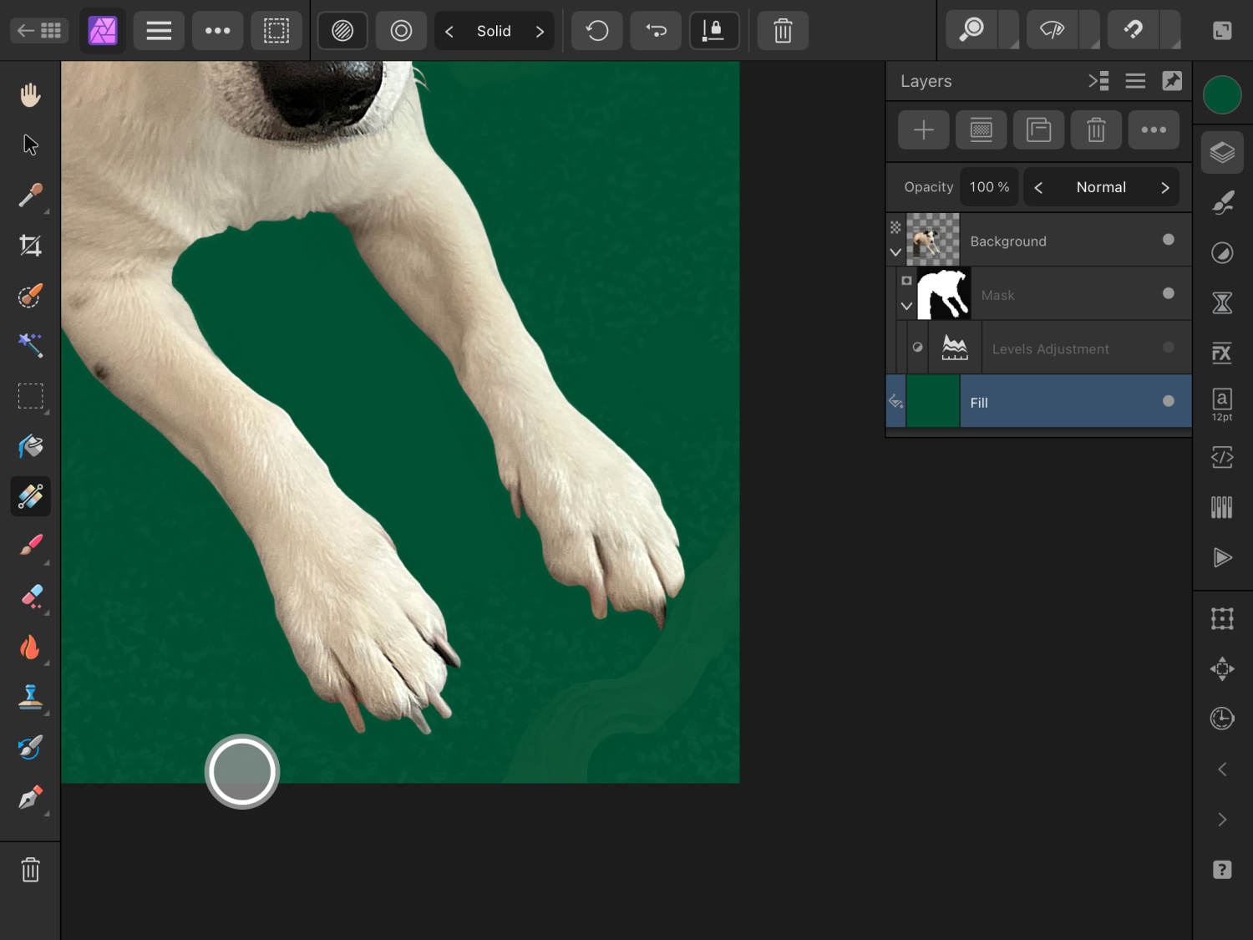Open the Layer Effects FX panel
Viewport: 1253px width, 940px height.
click(1221, 353)
